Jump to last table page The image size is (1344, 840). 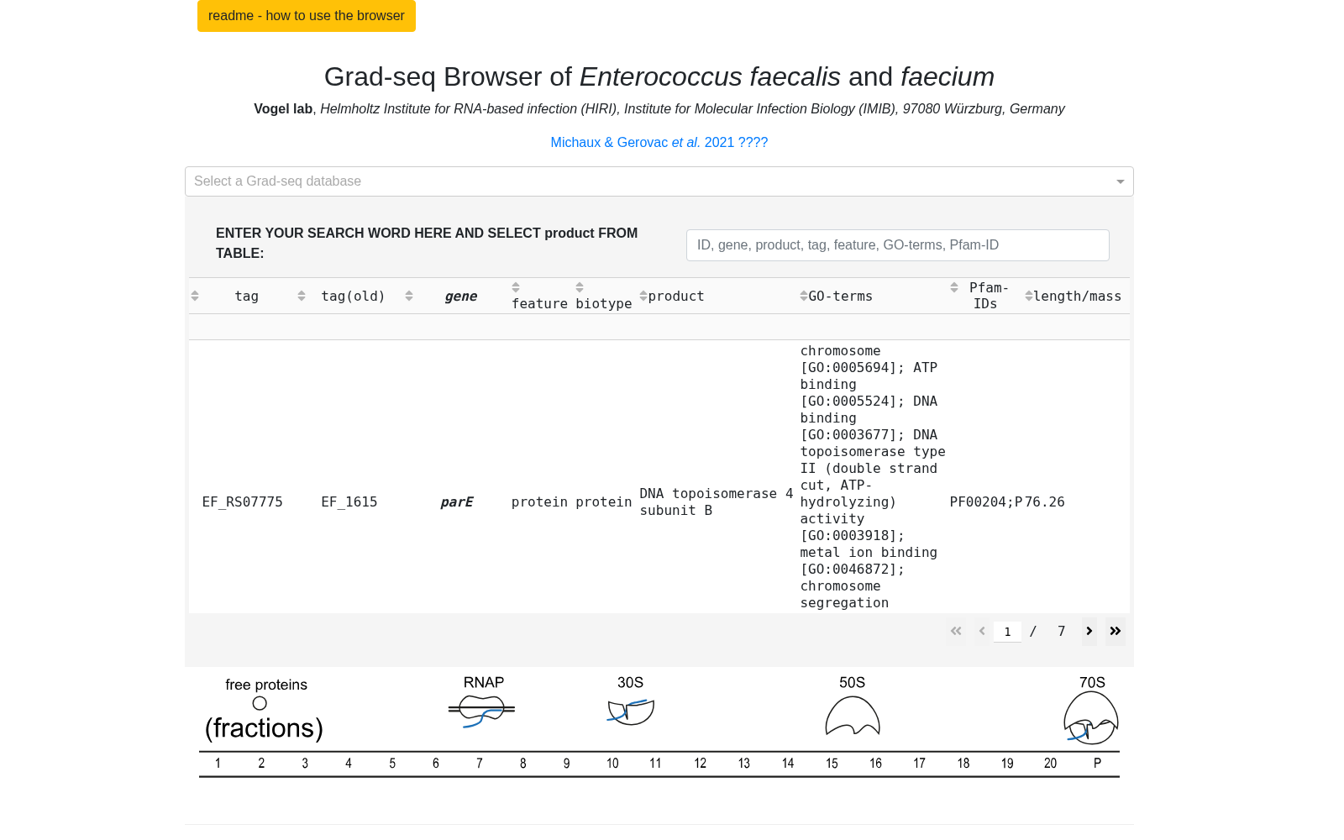[x=1116, y=631]
